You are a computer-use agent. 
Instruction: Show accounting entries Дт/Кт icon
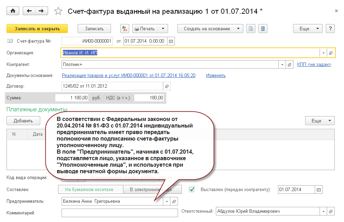[x=125, y=29]
